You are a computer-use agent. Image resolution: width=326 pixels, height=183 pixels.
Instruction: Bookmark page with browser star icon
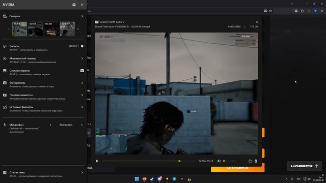point(270,11)
